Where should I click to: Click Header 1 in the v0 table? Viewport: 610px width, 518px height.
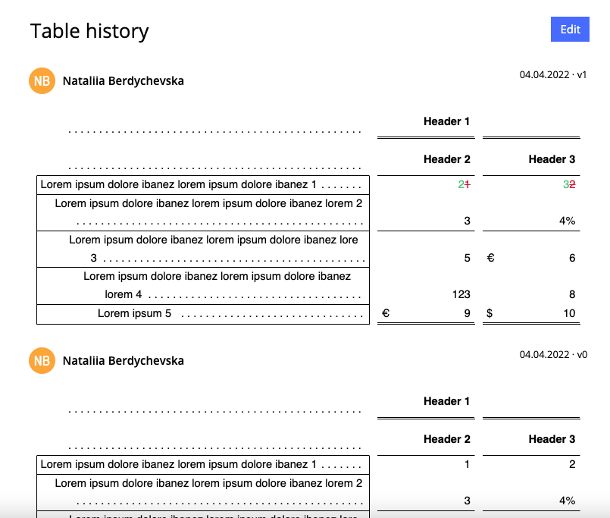[x=446, y=401]
